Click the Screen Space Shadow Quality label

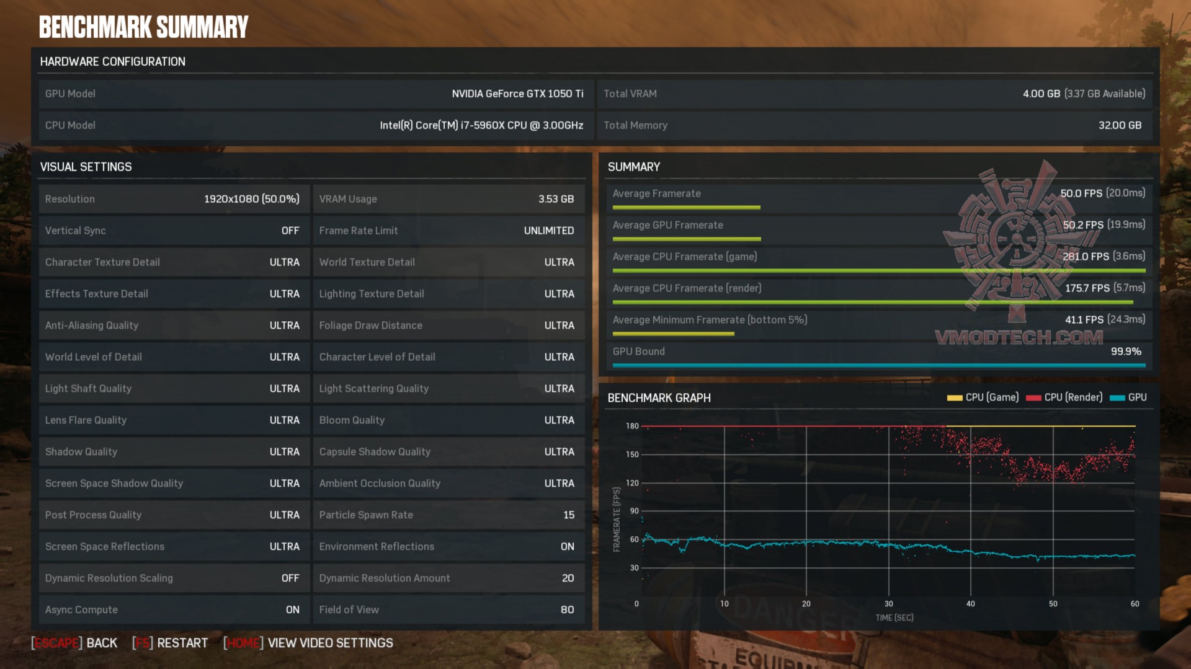[114, 484]
